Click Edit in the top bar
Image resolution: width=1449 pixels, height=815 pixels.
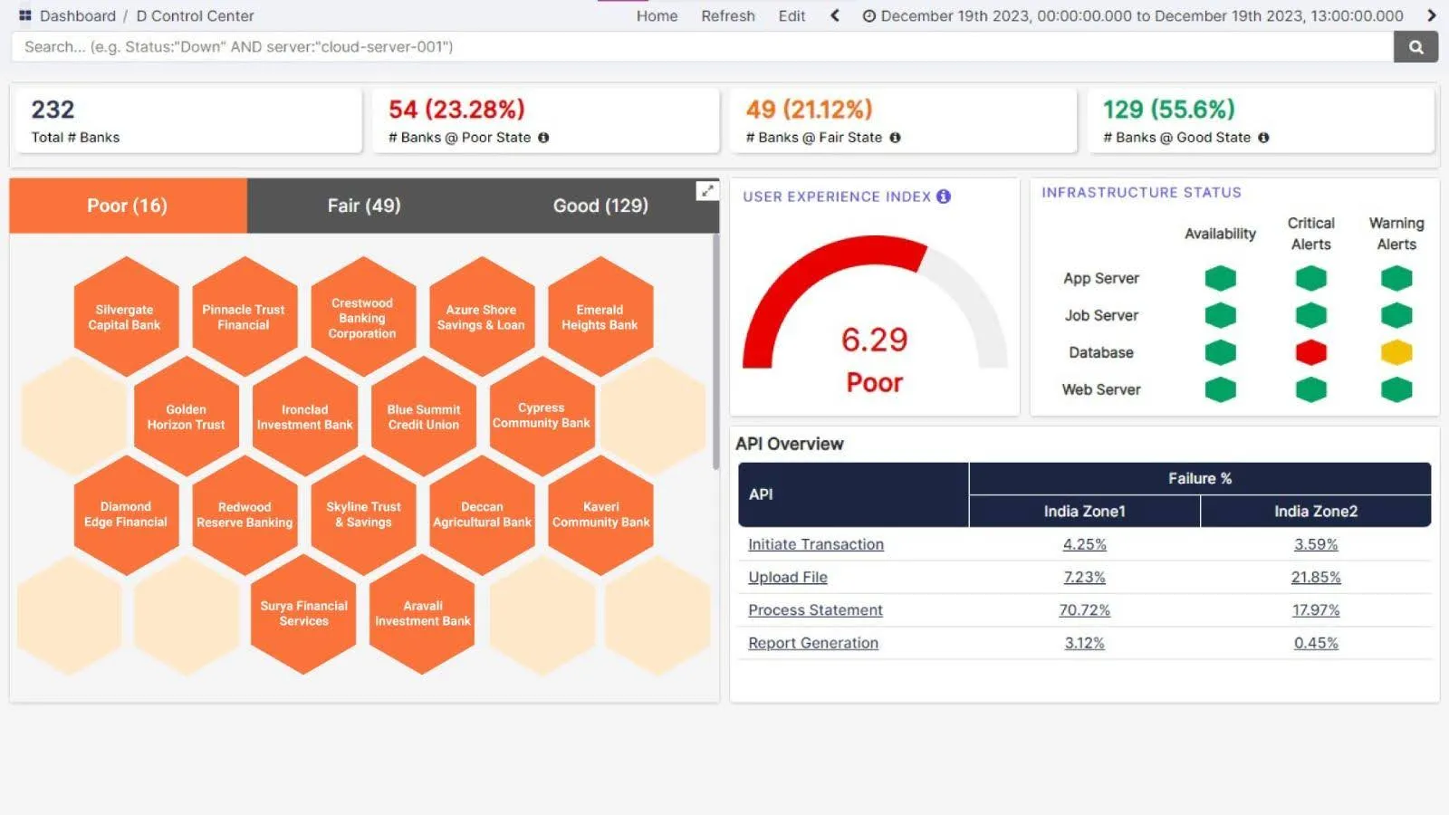pyautogui.click(x=792, y=16)
